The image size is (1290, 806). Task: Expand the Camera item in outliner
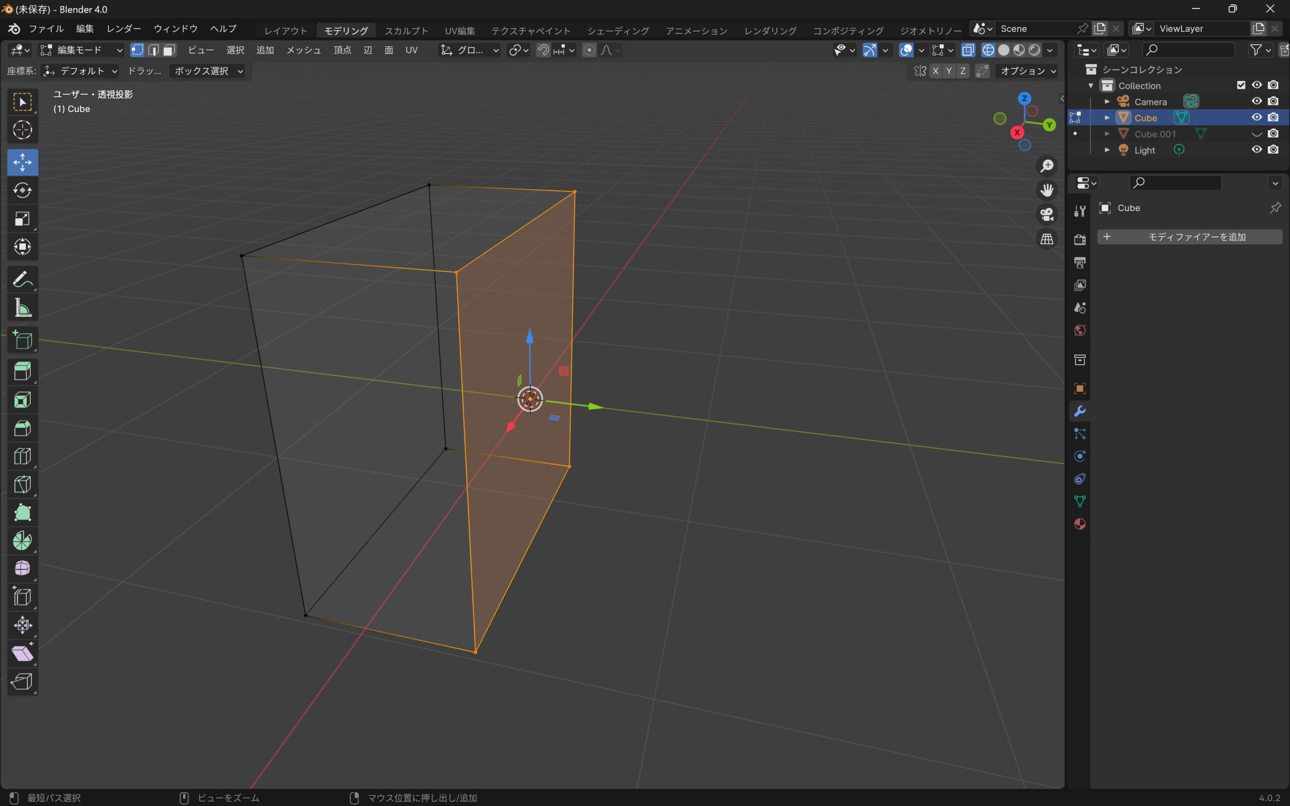(1107, 102)
